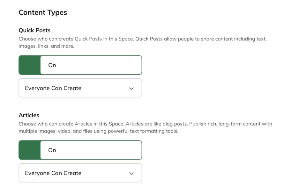Click the 'On' label in Quick Posts toggle
The image size is (291, 193).
click(x=52, y=65)
